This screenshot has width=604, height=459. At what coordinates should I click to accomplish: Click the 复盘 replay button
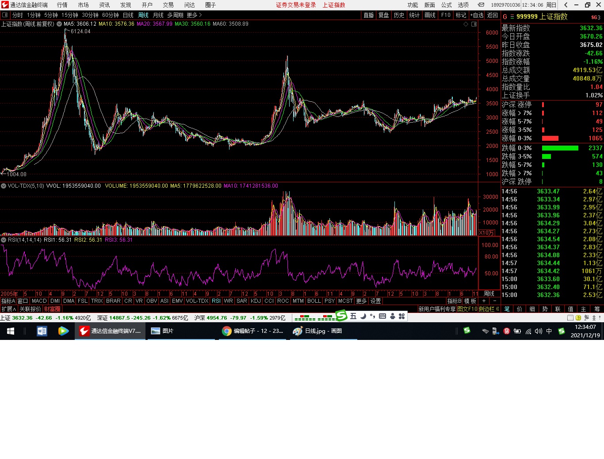[x=384, y=15]
